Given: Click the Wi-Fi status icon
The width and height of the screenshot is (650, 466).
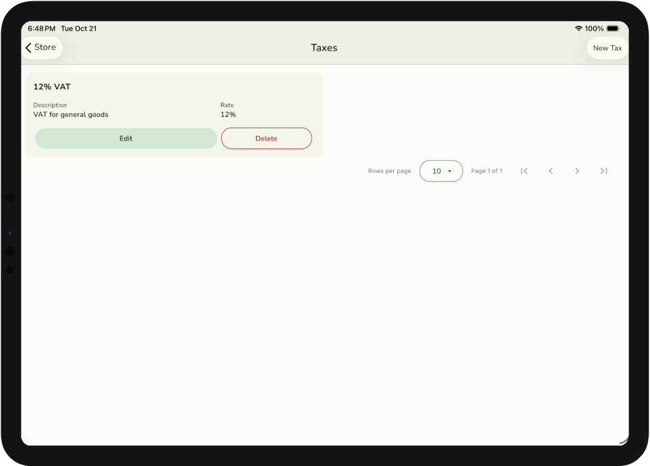Looking at the screenshot, I should 578,28.
